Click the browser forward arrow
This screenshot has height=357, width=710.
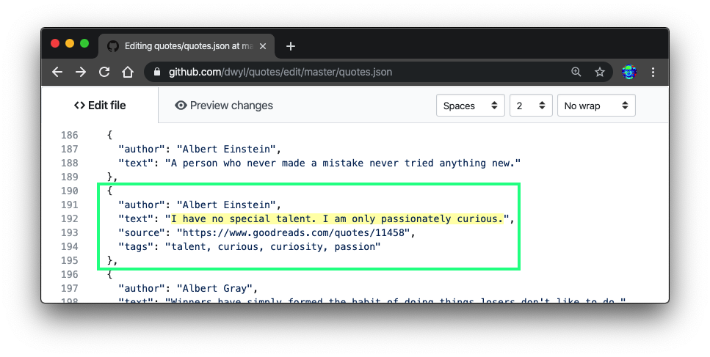pos(81,72)
